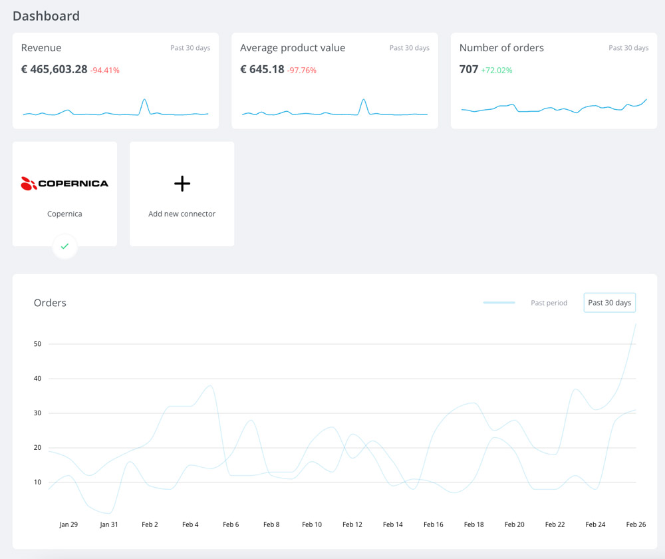Click the Feb 26 axis label
The image size is (665, 559).
[636, 524]
